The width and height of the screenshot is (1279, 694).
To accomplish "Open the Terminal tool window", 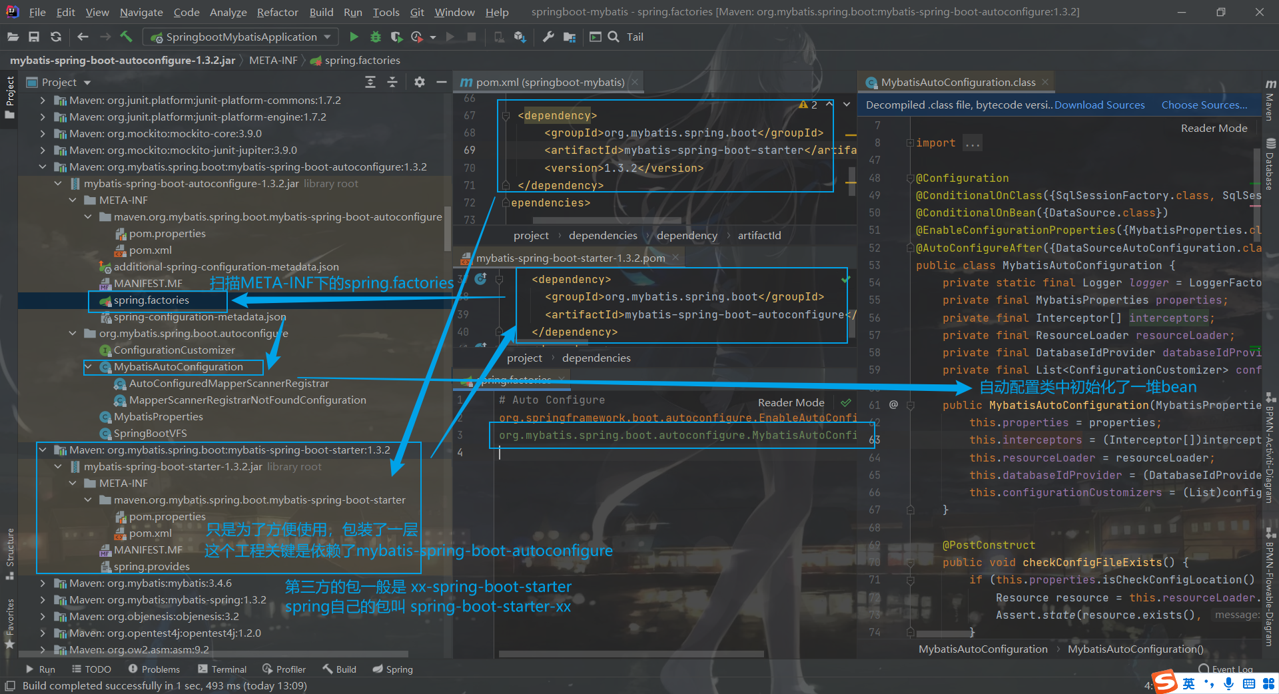I will 222,669.
